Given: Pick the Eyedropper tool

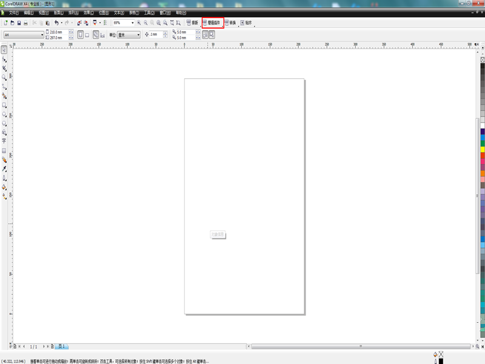Looking at the screenshot, I should coord(4,169).
